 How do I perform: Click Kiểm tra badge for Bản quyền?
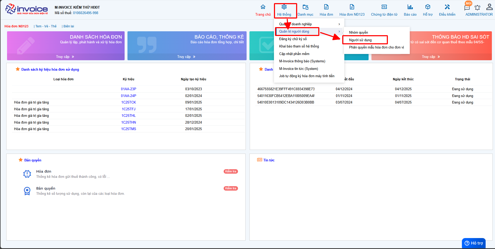pos(231,188)
